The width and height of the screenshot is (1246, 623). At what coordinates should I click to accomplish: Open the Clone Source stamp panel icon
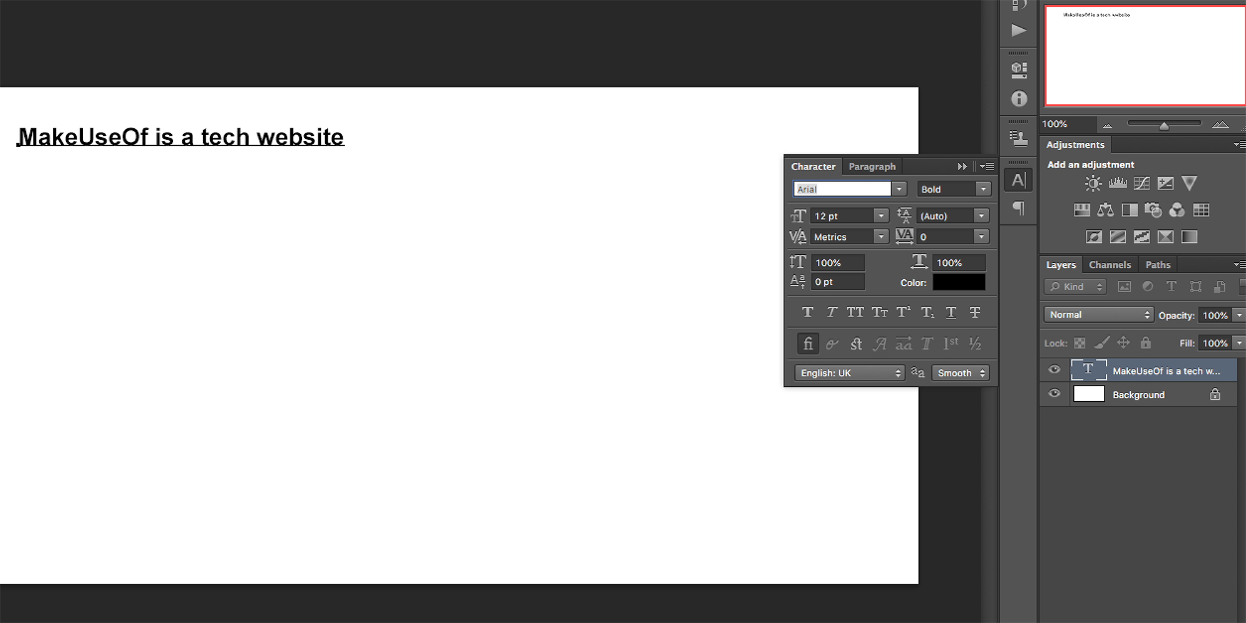click(x=1019, y=138)
